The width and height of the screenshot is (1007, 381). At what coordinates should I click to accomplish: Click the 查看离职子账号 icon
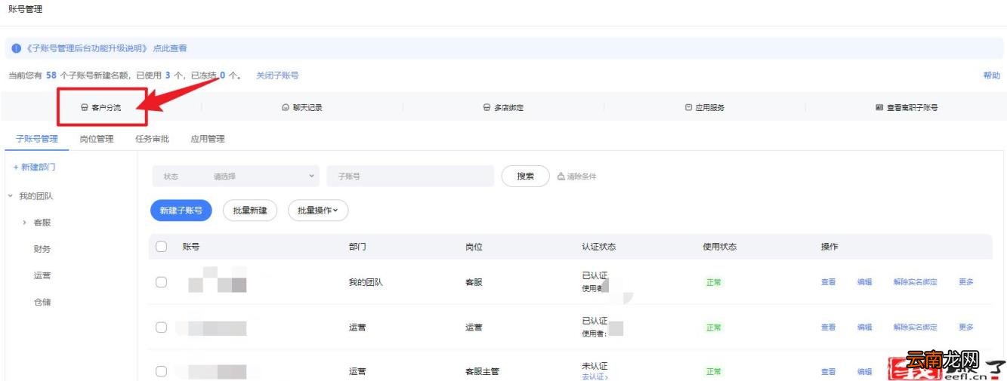coord(879,108)
